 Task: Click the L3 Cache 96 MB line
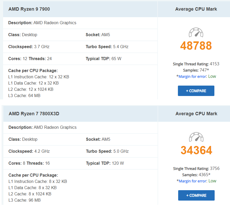click(x=24, y=200)
